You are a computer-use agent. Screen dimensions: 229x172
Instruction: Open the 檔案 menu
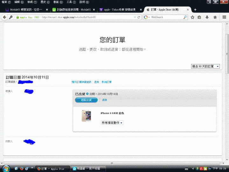pos(6,2)
